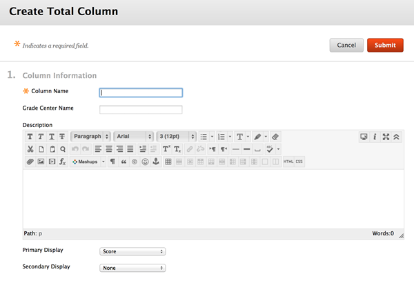Click the Submit button

coord(385,45)
